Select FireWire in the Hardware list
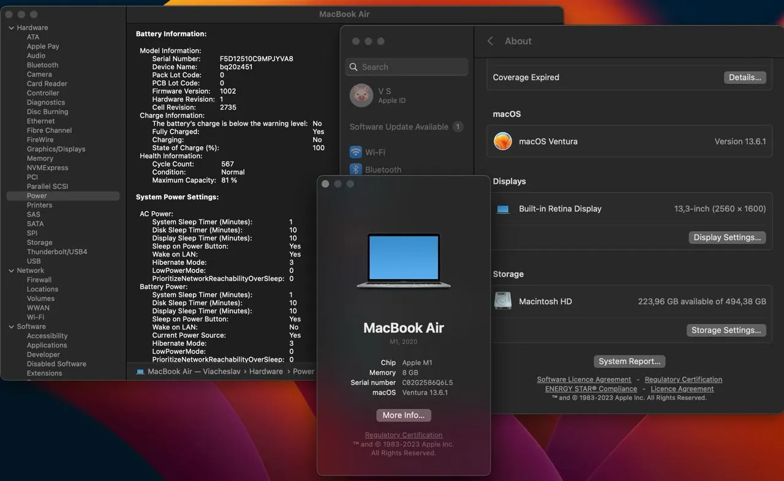 [40, 140]
